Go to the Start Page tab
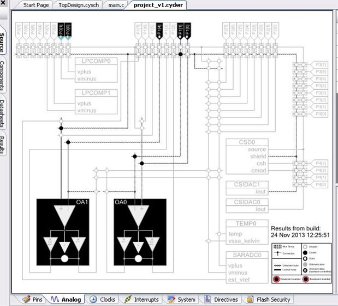The height and width of the screenshot is (306, 338). [x=36, y=5]
